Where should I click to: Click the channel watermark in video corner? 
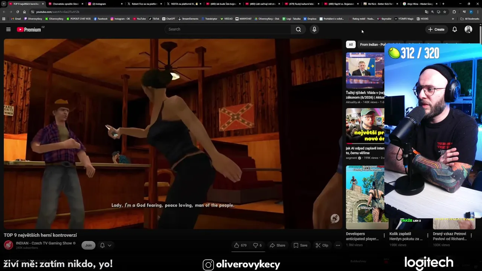point(334,218)
